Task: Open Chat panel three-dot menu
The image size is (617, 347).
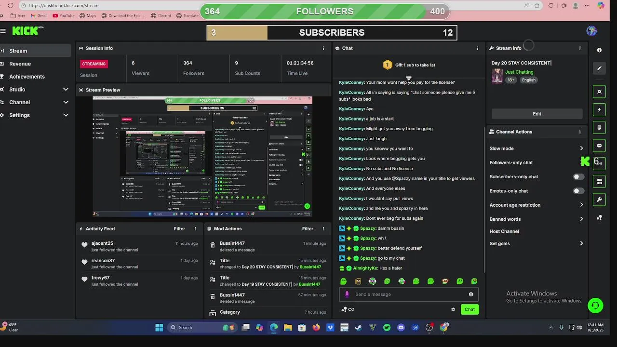Action: [478, 48]
